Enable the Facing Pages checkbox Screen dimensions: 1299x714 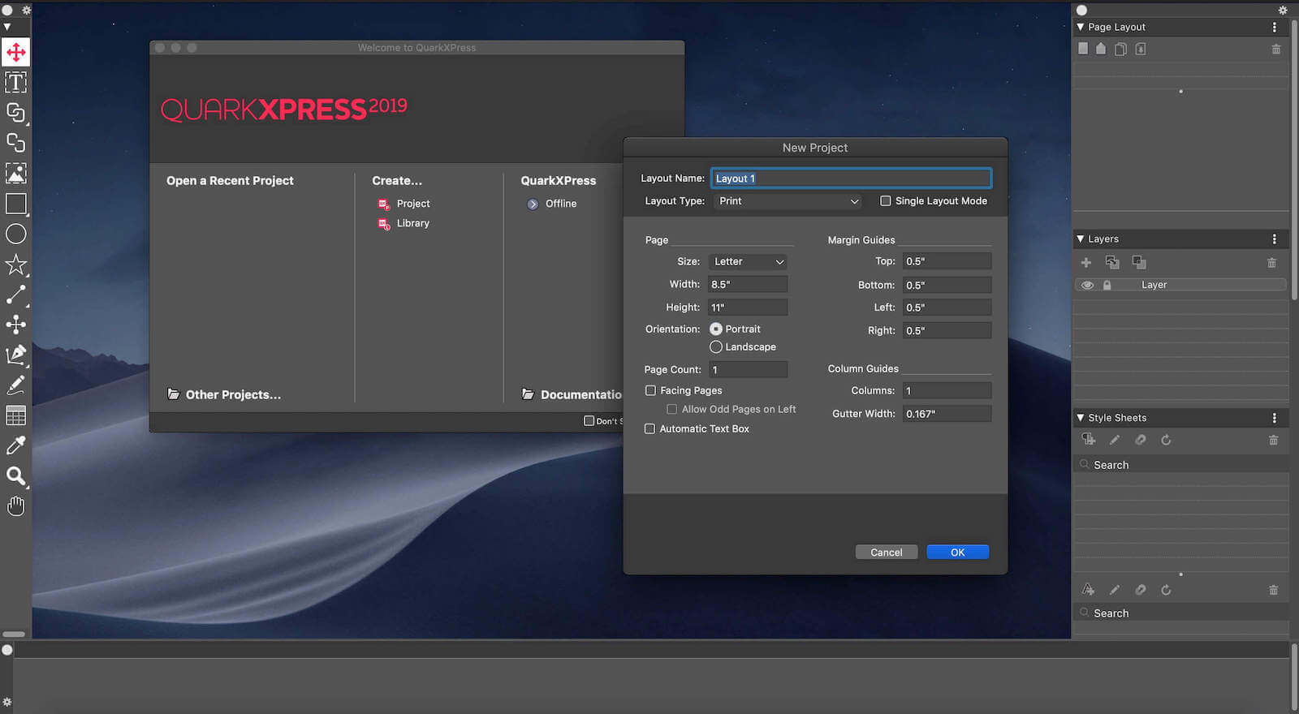(x=650, y=390)
